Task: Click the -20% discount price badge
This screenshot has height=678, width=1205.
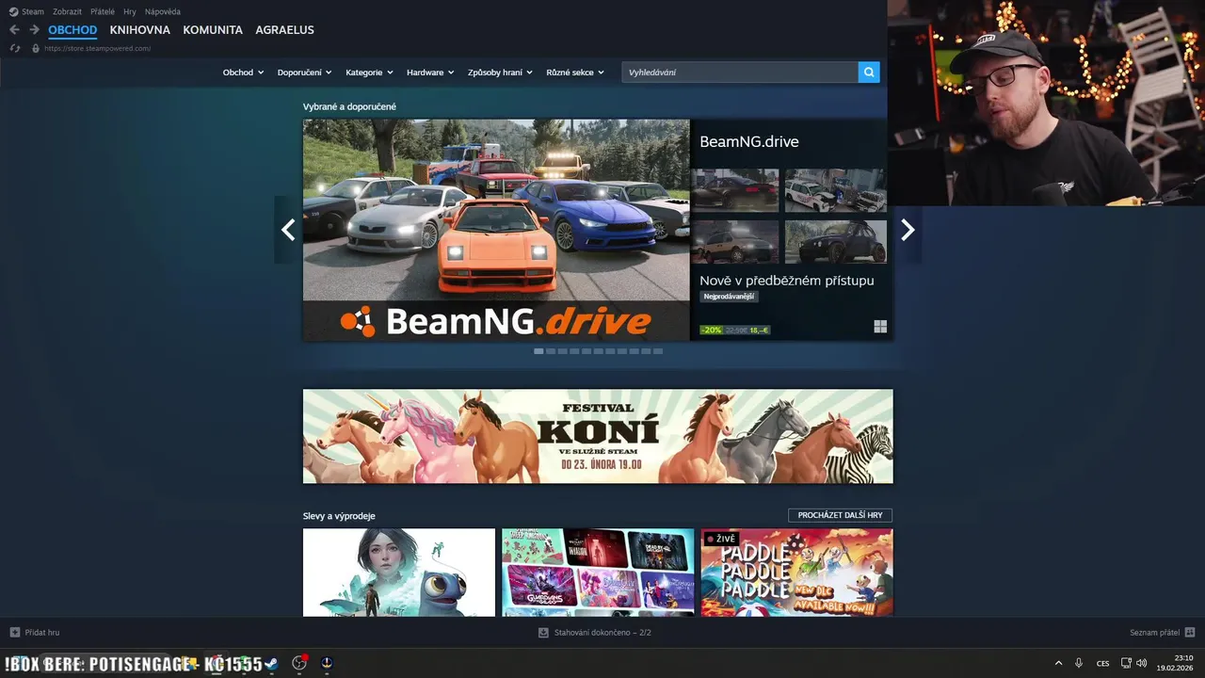Action: (712, 330)
